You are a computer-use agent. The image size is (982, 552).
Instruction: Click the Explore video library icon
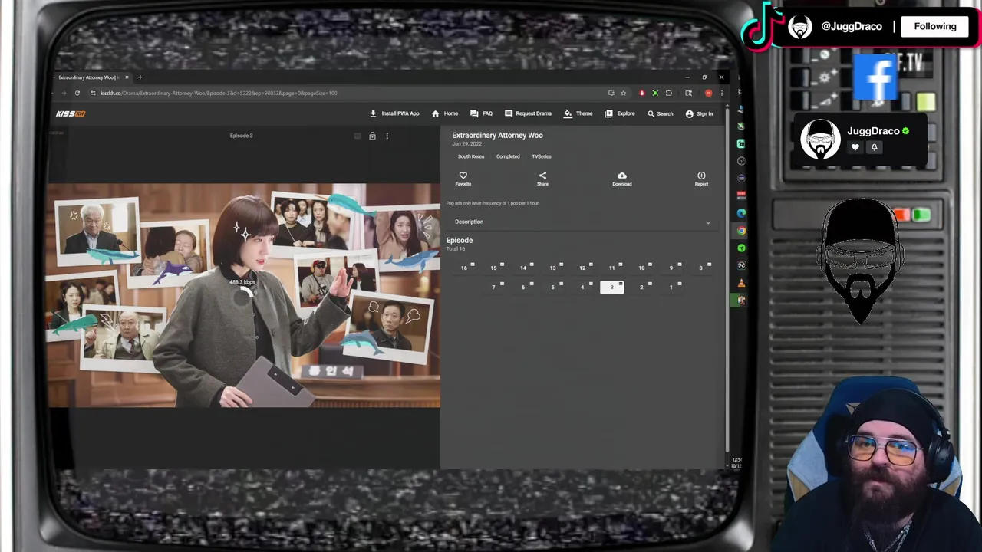coord(608,113)
